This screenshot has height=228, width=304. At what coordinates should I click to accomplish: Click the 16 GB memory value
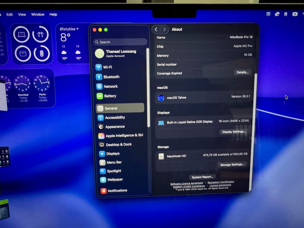(x=248, y=55)
